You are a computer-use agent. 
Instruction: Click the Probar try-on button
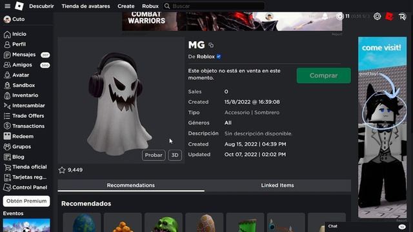pos(154,155)
